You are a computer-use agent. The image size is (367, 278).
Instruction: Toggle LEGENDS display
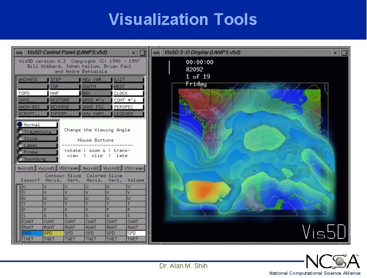pyautogui.click(x=128, y=114)
